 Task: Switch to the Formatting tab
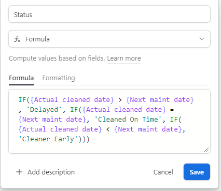click(x=59, y=78)
